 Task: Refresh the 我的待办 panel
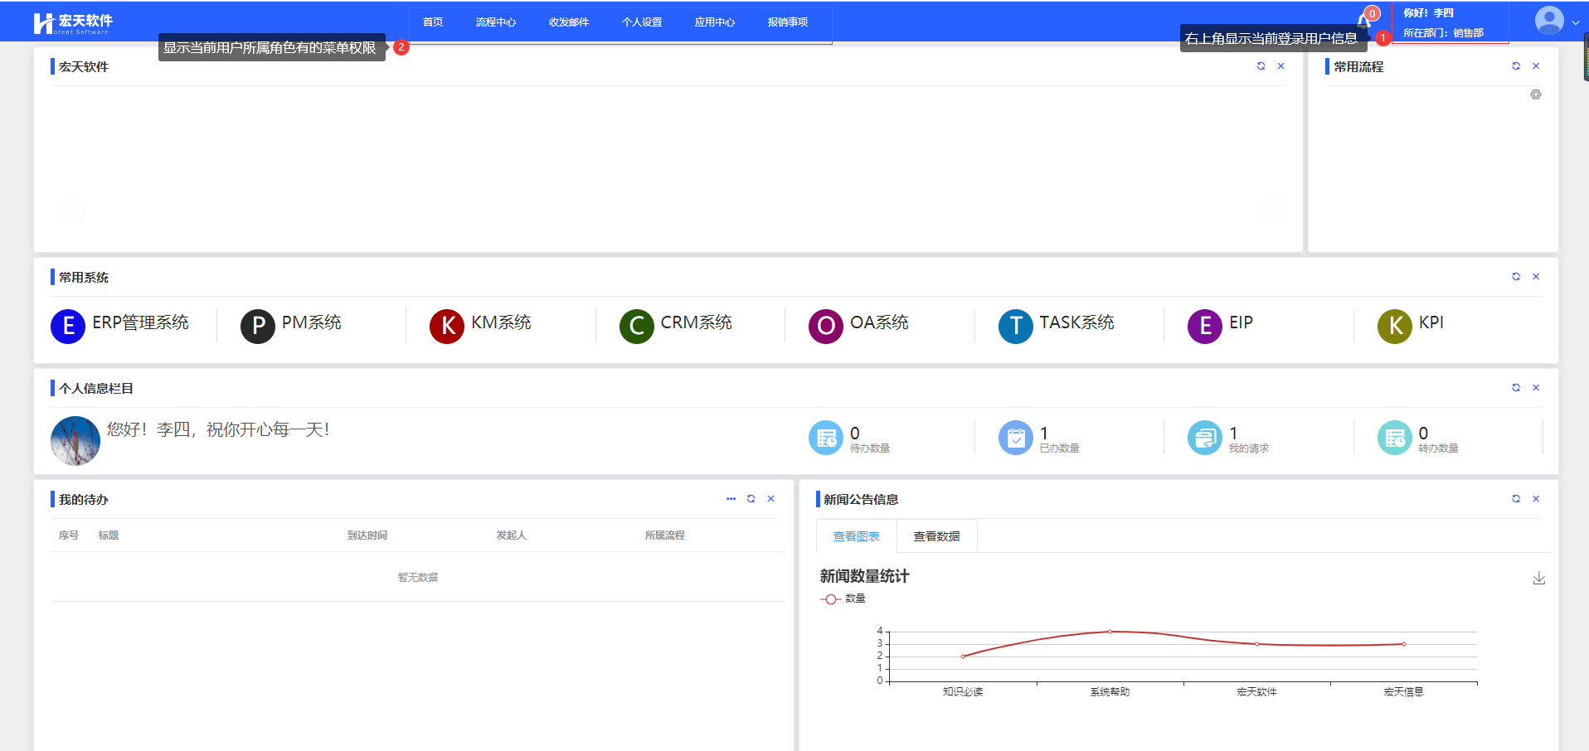pos(751,499)
